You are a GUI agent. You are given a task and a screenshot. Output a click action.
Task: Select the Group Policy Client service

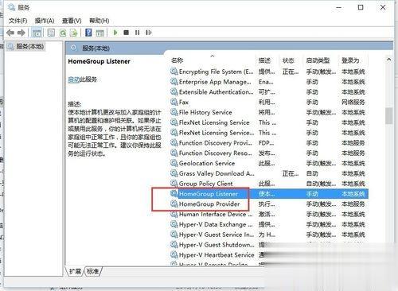(269, 184)
